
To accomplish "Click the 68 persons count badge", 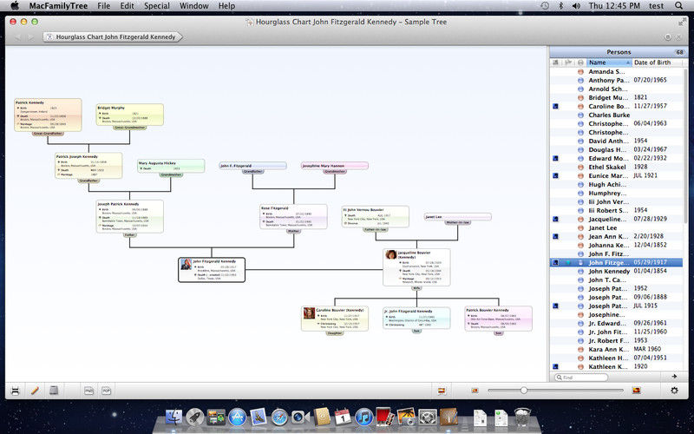I will coord(679,52).
